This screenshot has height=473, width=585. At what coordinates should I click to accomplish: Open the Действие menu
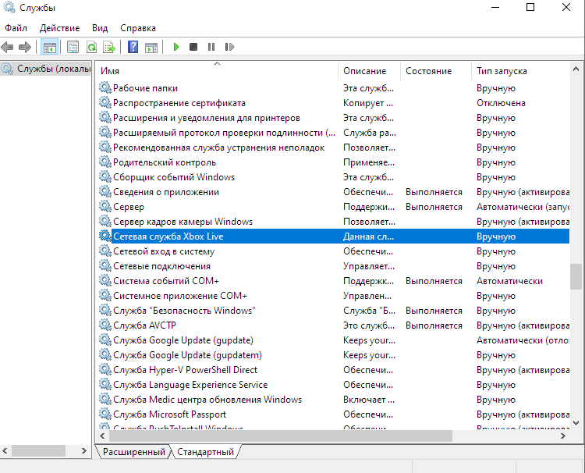(x=60, y=28)
